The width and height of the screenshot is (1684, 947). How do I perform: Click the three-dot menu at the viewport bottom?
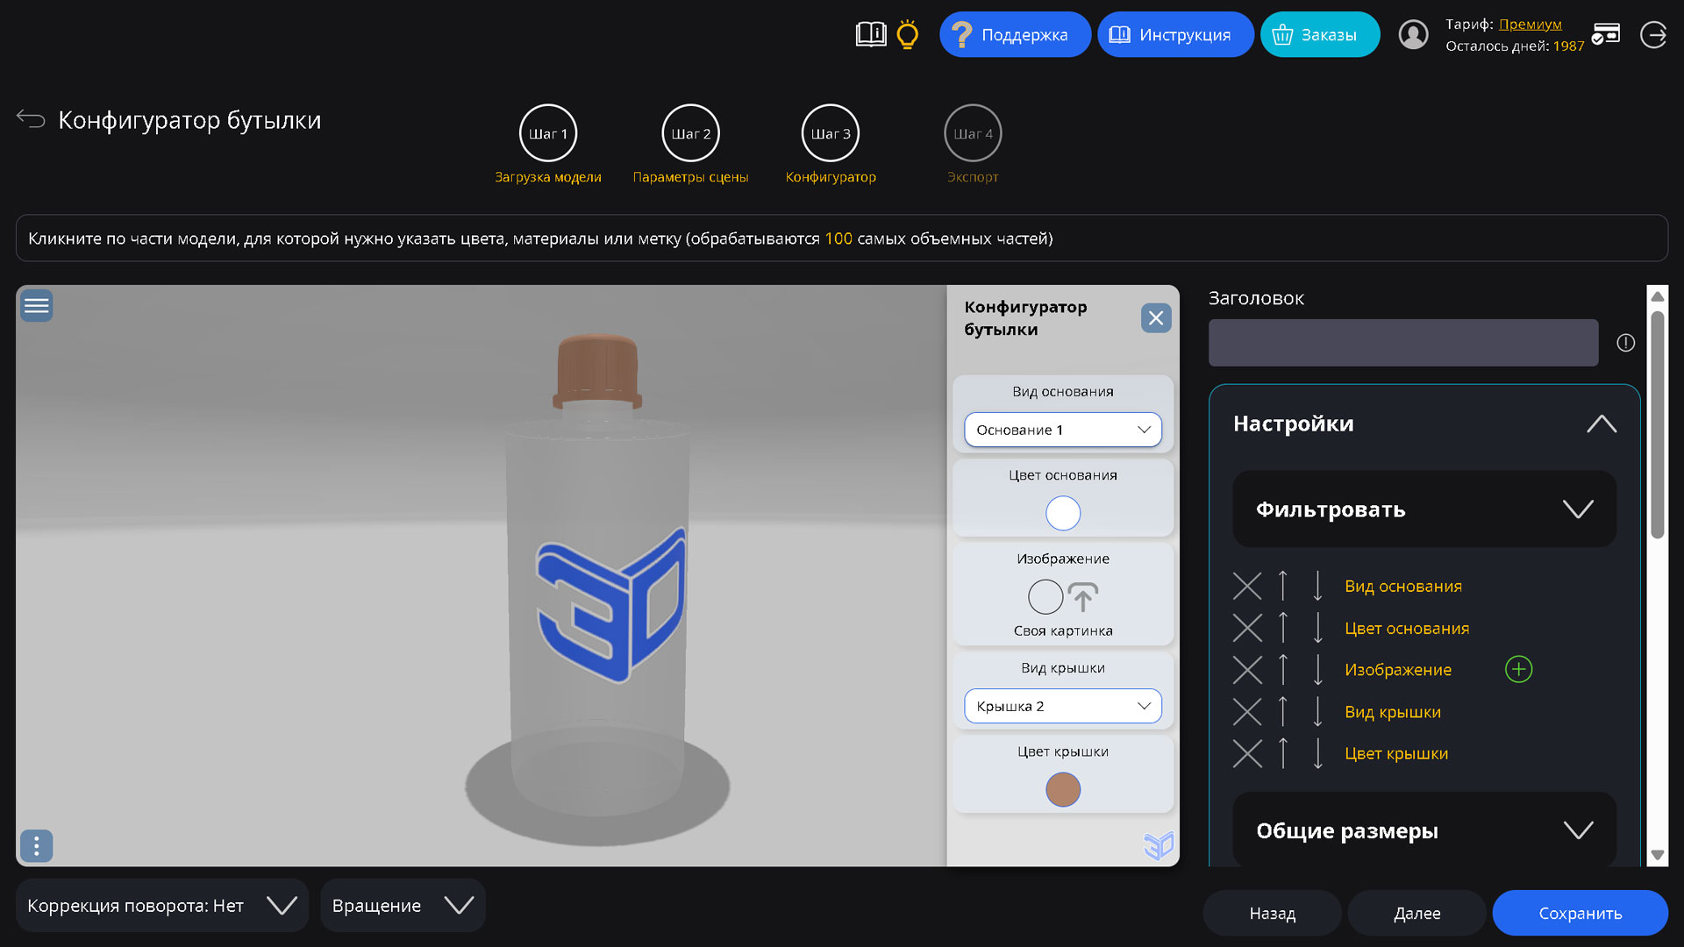tap(36, 846)
